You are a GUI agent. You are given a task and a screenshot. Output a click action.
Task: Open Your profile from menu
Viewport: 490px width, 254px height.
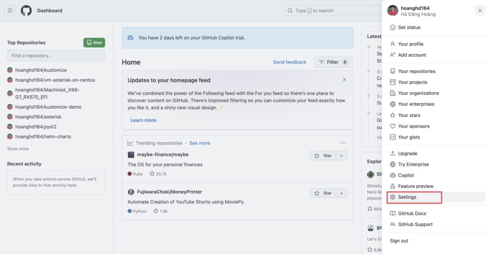tap(436, 44)
